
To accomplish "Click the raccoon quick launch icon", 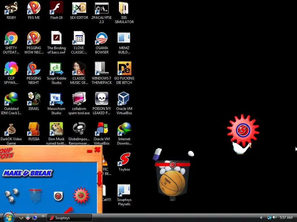I will point(21,218).
